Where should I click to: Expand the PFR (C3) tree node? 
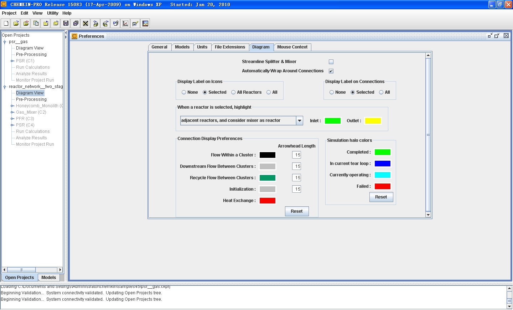[x=12, y=119]
